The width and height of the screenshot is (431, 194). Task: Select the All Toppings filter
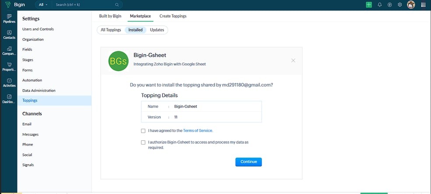[111, 30]
